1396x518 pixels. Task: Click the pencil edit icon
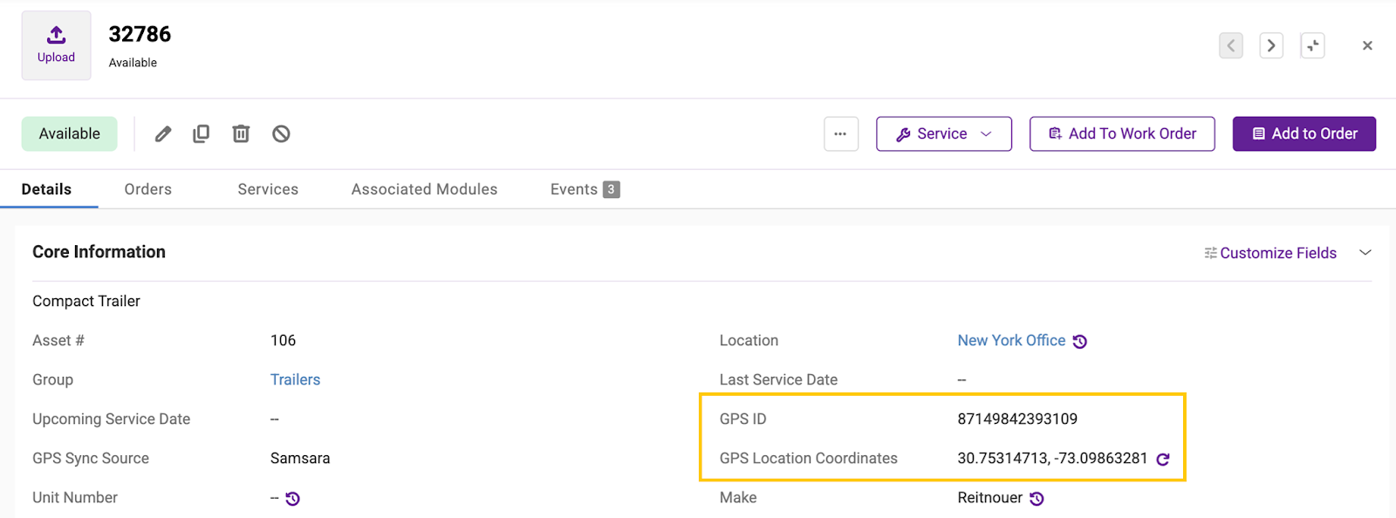[x=163, y=134]
